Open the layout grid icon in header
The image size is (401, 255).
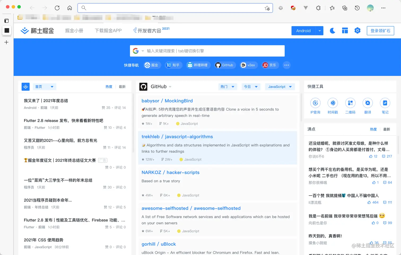[x=345, y=31]
